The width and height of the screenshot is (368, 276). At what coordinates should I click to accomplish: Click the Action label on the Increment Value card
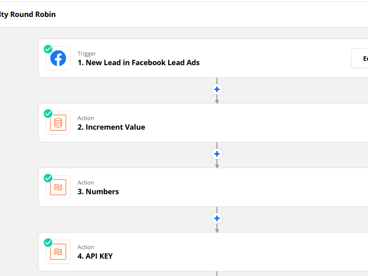[86, 118]
